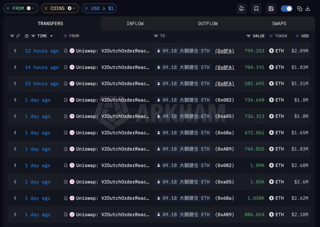Open (0x082) address in the 734.648 row

pos(225,100)
